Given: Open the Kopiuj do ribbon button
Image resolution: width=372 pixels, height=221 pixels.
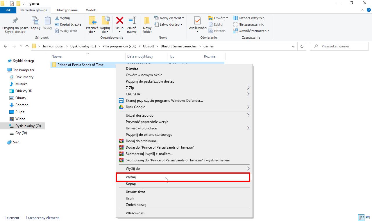Looking at the screenshot, I should [105, 24].
